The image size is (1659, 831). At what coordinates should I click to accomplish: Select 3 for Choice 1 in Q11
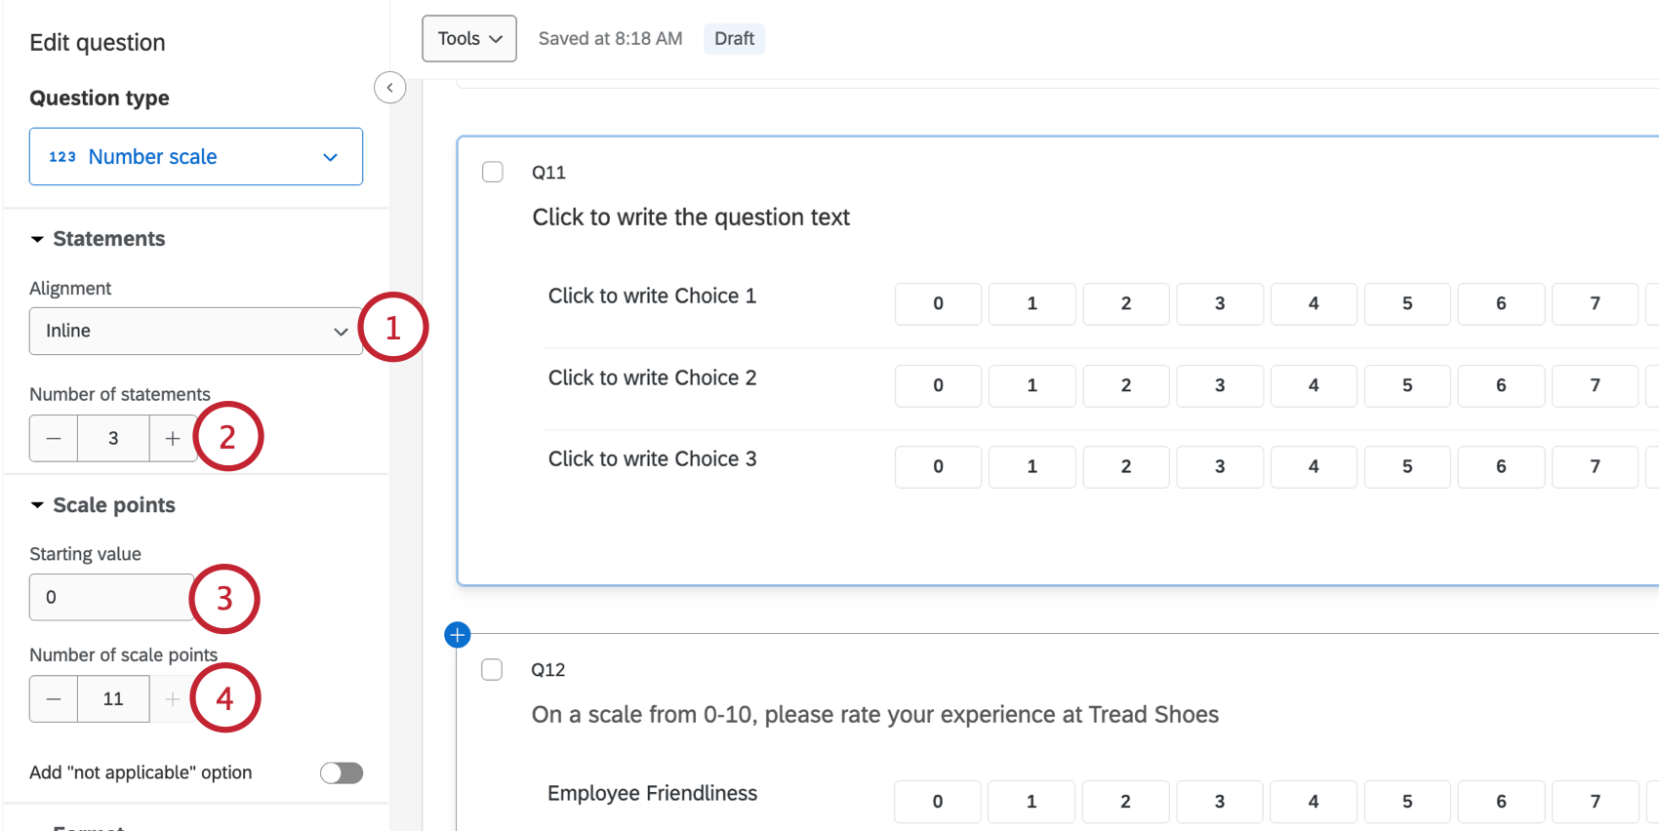coord(1220,303)
